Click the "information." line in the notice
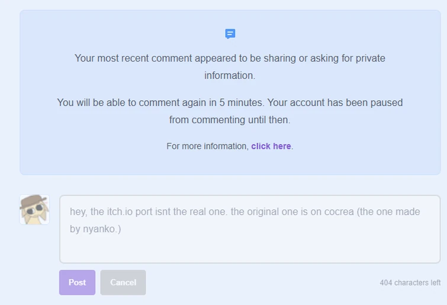The image size is (447, 305). point(230,76)
